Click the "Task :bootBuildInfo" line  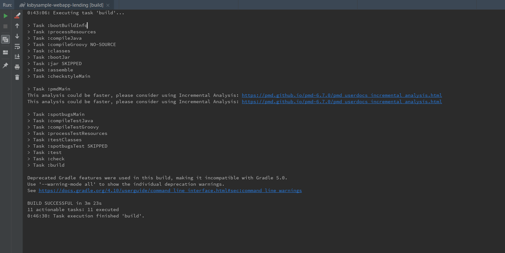[x=57, y=26]
